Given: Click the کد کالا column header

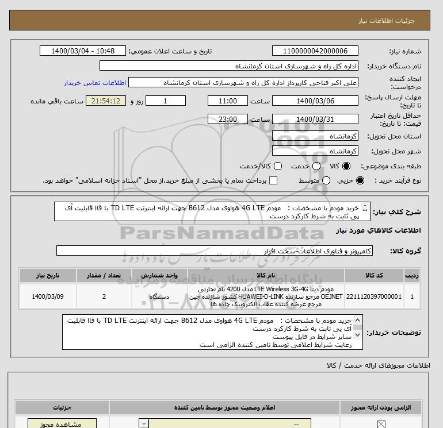Looking at the screenshot, I should click(374, 275).
